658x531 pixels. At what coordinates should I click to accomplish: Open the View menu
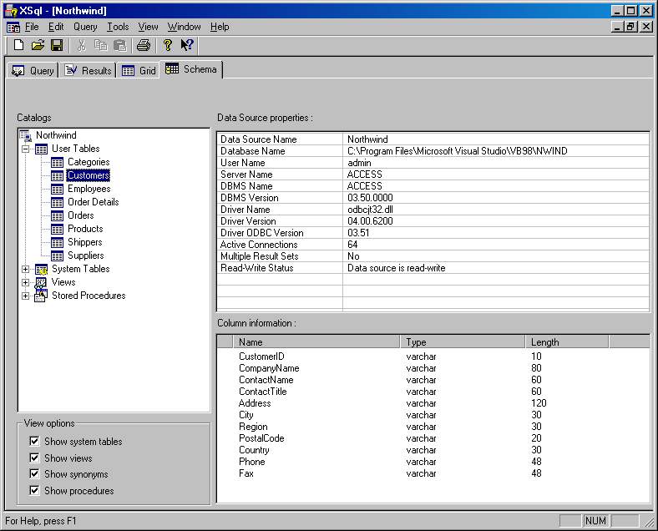[148, 27]
